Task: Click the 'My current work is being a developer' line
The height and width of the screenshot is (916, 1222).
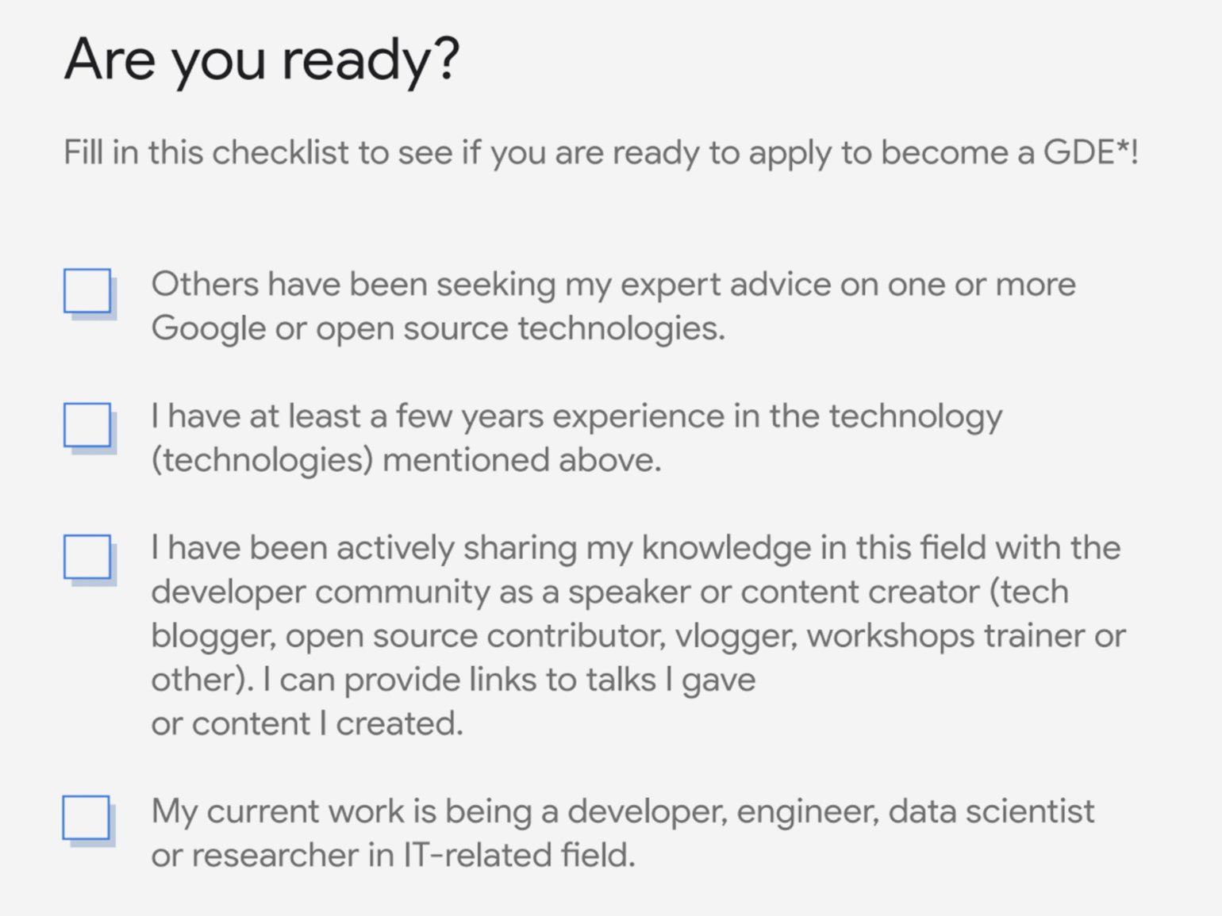Action: point(622,811)
